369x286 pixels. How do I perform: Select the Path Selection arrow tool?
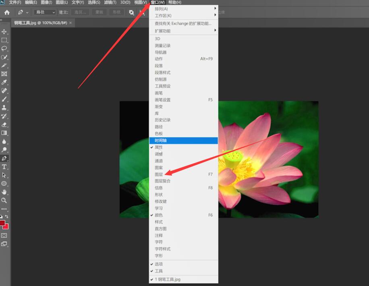pyautogui.click(x=4, y=175)
